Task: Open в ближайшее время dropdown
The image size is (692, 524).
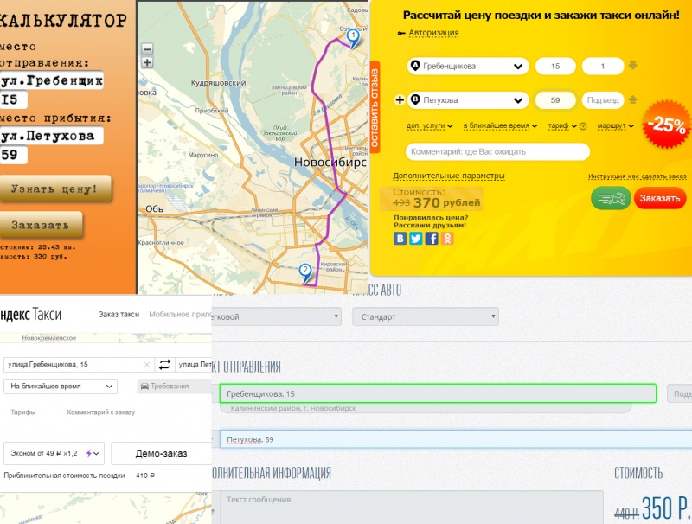Action: (x=500, y=125)
